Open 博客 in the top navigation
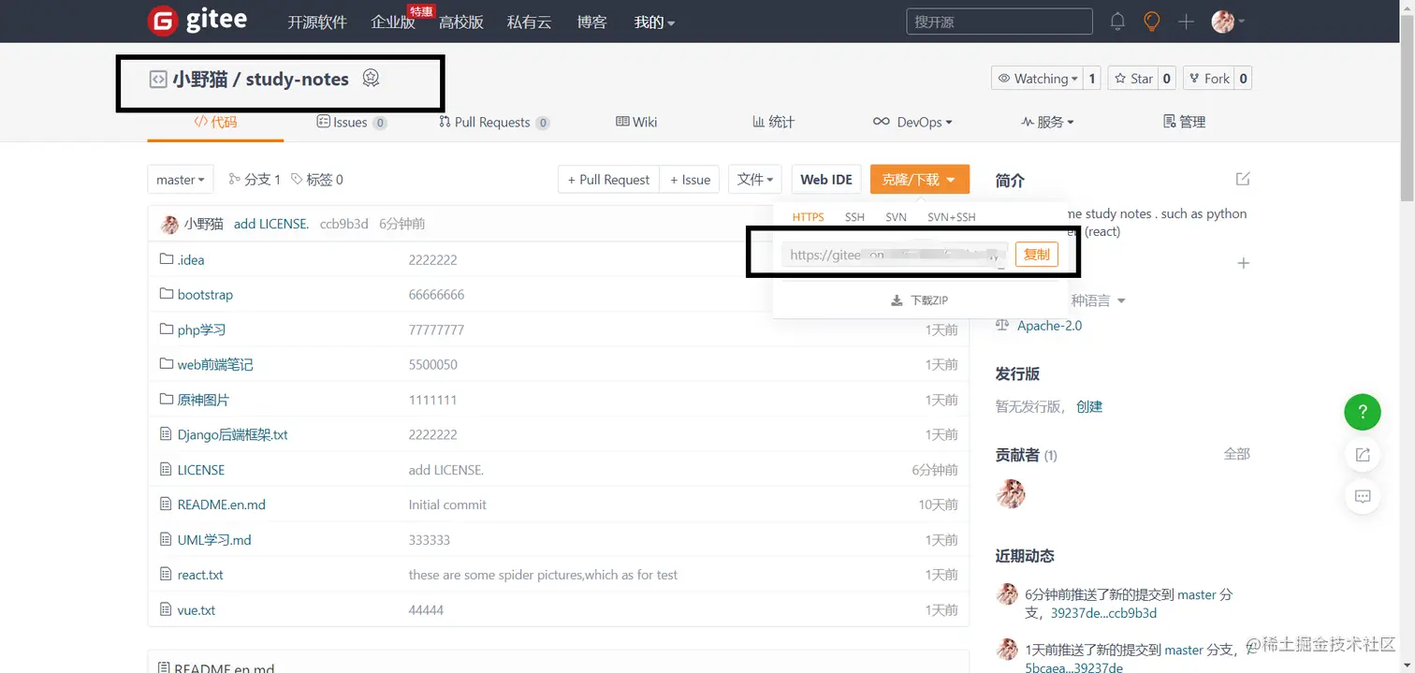The height and width of the screenshot is (673, 1415). pyautogui.click(x=592, y=22)
